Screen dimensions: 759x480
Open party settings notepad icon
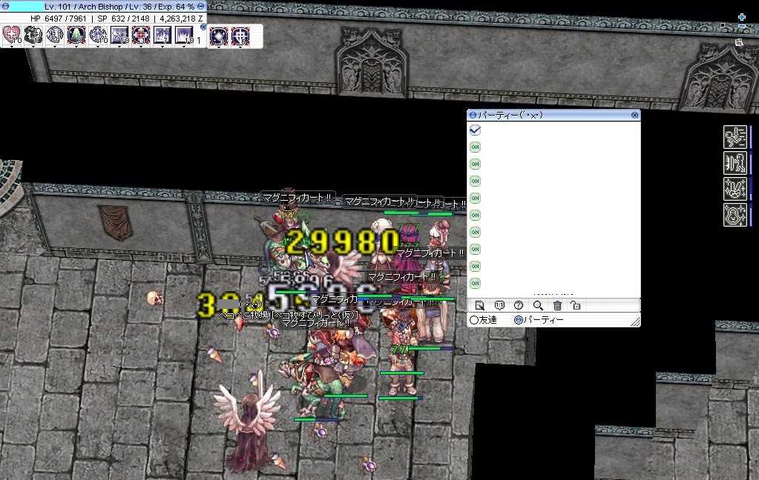point(480,305)
